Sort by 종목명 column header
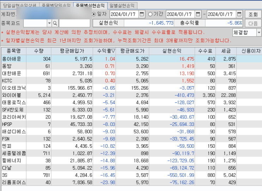The image size is (262, 191). point(14,51)
